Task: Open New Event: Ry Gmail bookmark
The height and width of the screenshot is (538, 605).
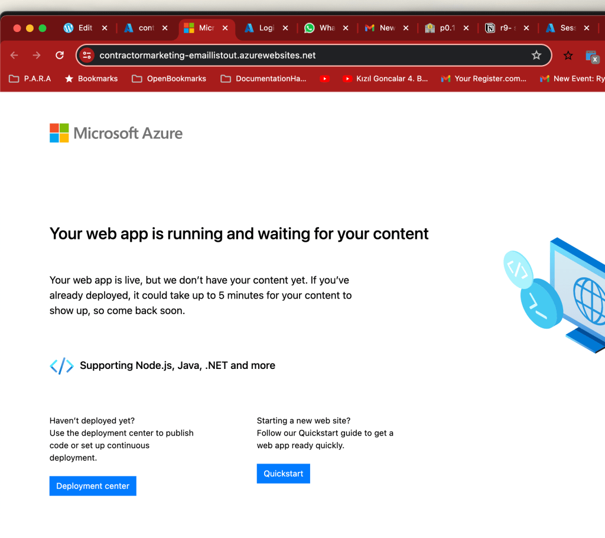Action: coord(572,79)
